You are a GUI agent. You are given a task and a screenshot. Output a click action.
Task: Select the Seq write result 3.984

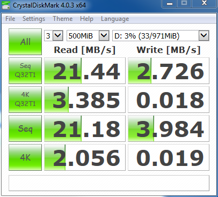[169, 128]
